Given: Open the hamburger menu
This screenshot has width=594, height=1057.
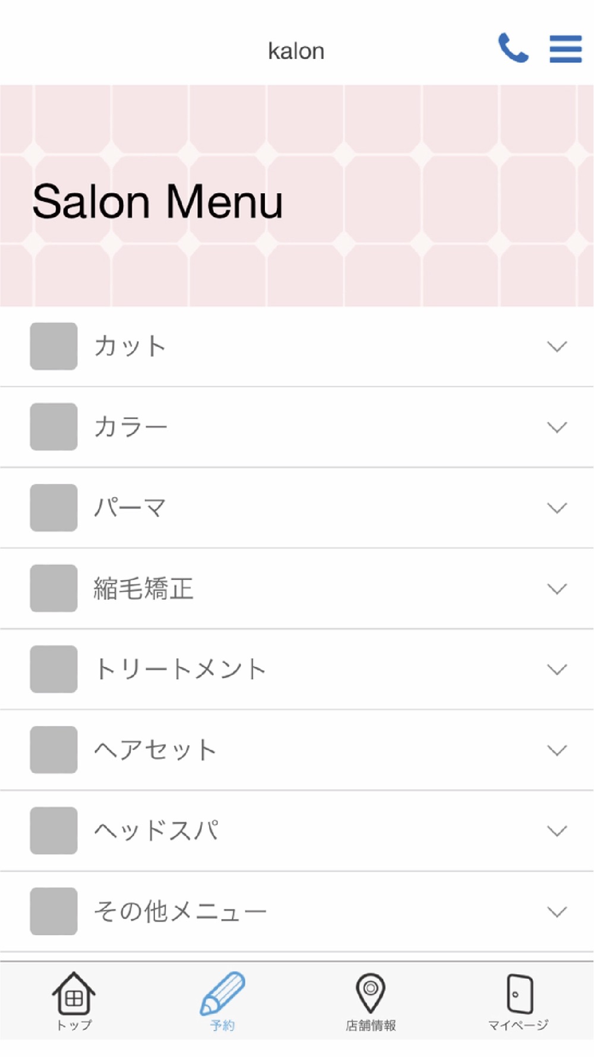Looking at the screenshot, I should [565, 49].
